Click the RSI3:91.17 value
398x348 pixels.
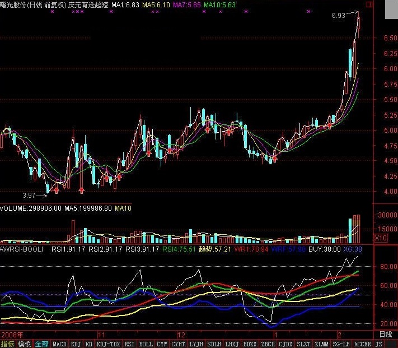[142, 249]
